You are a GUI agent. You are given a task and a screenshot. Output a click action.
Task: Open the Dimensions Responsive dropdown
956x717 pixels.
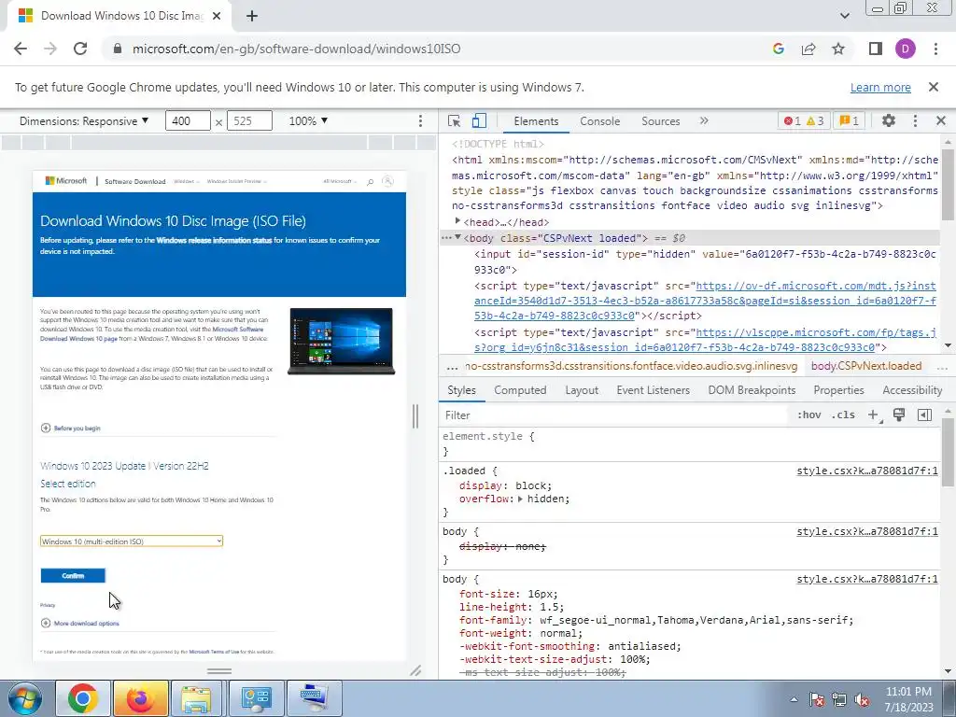83,120
